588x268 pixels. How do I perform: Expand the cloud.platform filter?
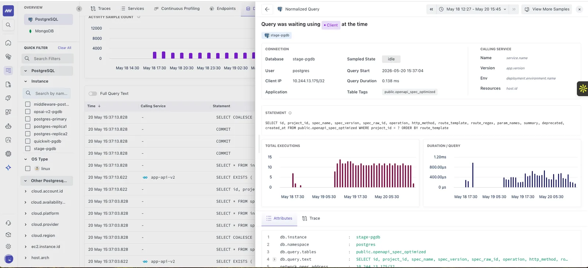click(x=26, y=213)
